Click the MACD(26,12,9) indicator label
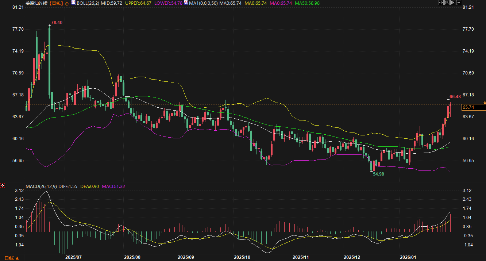486x261 pixels. [x=41, y=186]
